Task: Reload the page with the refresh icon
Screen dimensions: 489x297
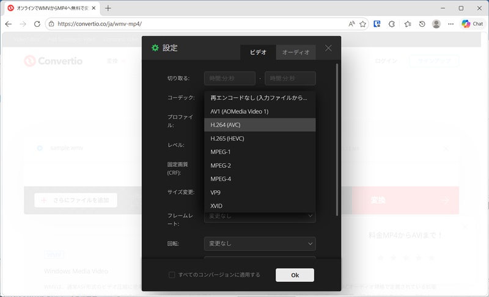Action: (37, 24)
